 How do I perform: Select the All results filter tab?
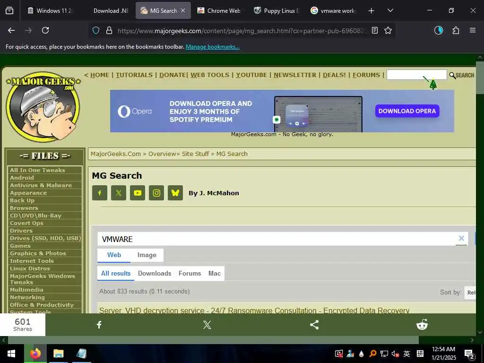coord(116,274)
